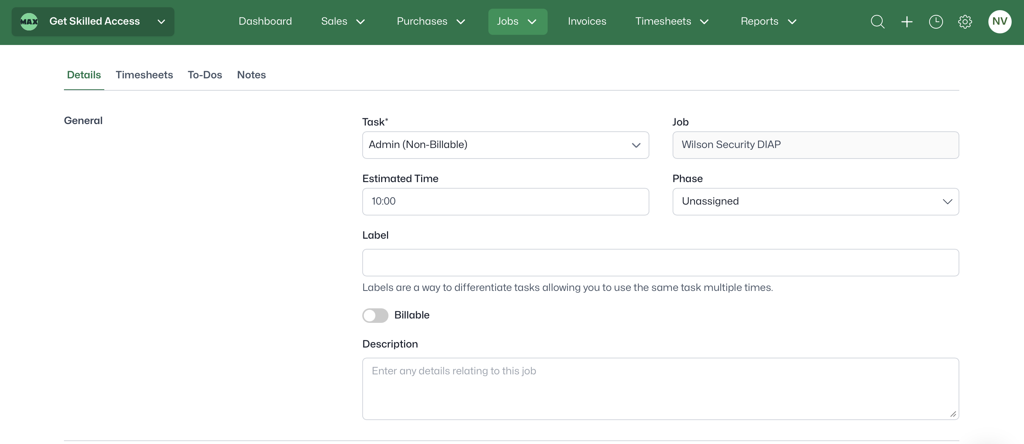Switch to the Details tab
This screenshot has height=444, width=1024.
click(84, 75)
